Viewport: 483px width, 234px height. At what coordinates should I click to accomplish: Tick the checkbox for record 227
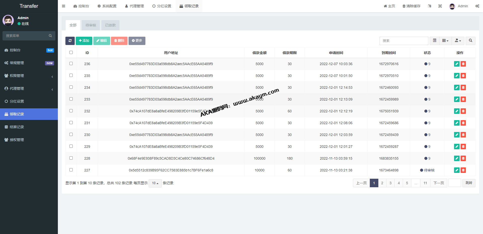point(71,170)
